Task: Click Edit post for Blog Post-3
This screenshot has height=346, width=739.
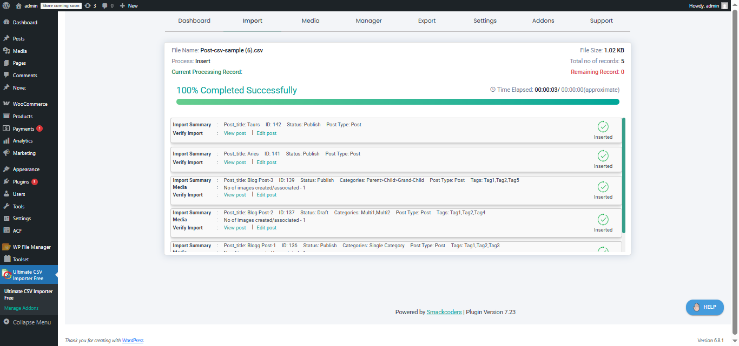Action: pyautogui.click(x=266, y=195)
